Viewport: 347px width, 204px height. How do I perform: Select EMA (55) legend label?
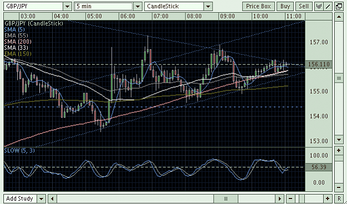click(16, 35)
